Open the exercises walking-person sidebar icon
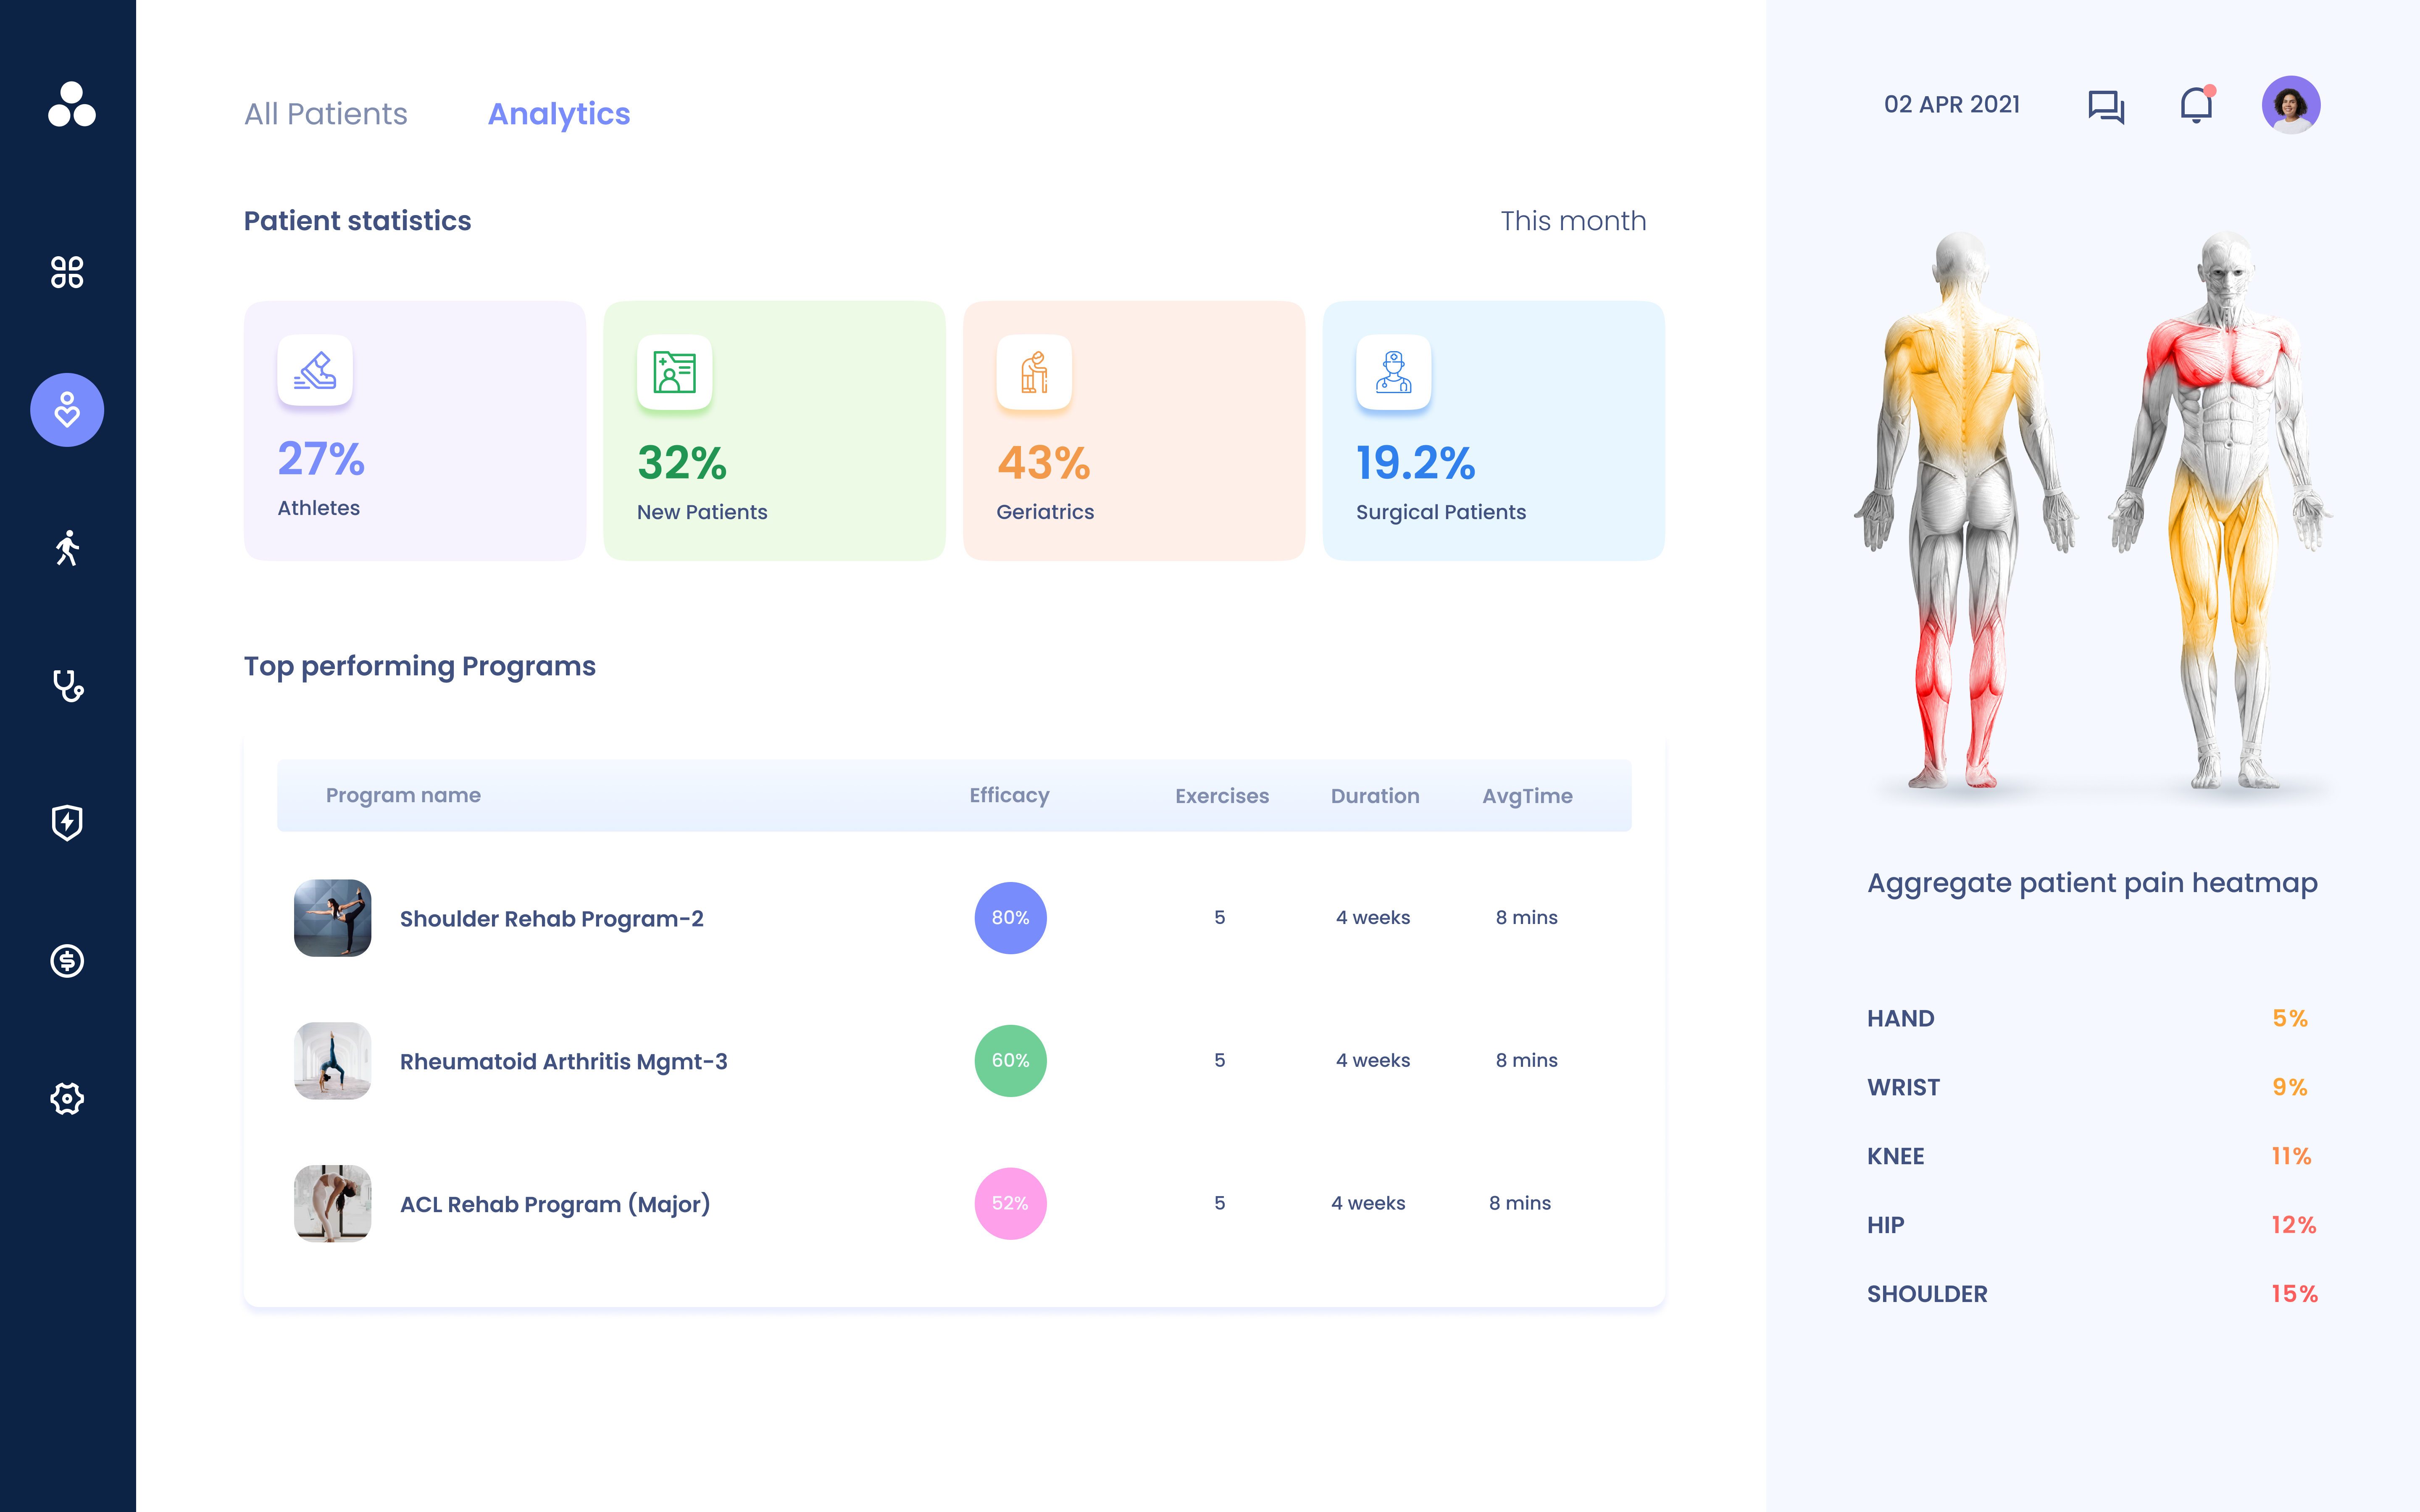This screenshot has width=2420, height=1512. [67, 548]
